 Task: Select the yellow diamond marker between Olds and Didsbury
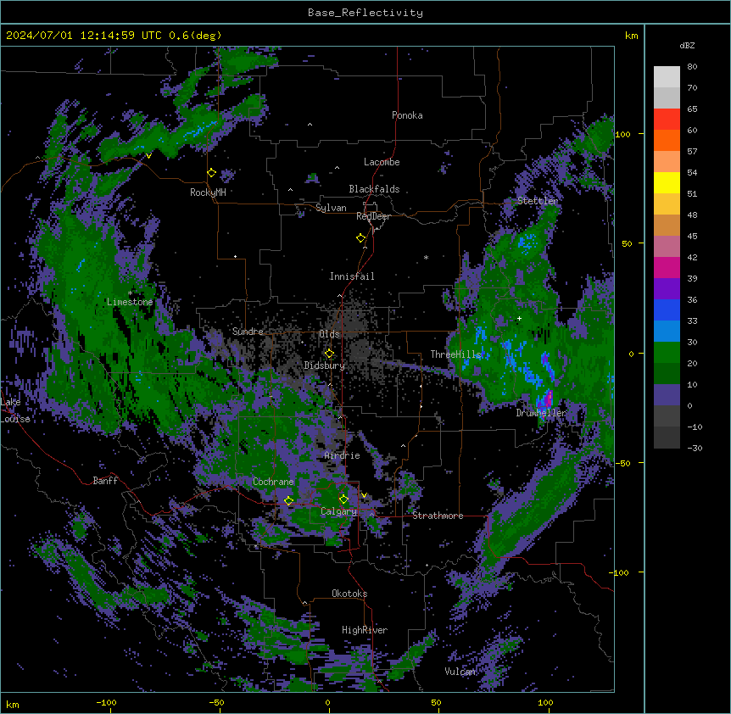pos(329,354)
